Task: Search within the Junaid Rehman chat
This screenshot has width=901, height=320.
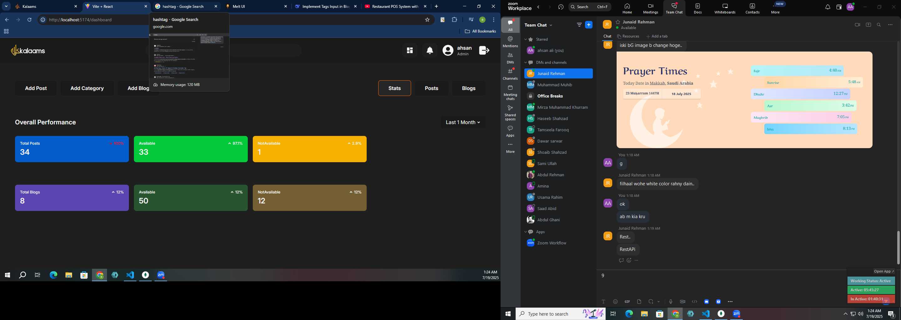Action: click(x=878, y=25)
